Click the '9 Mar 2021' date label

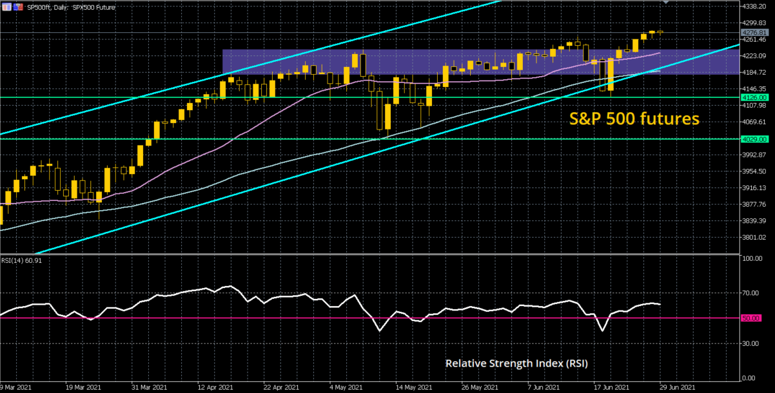click(15, 387)
